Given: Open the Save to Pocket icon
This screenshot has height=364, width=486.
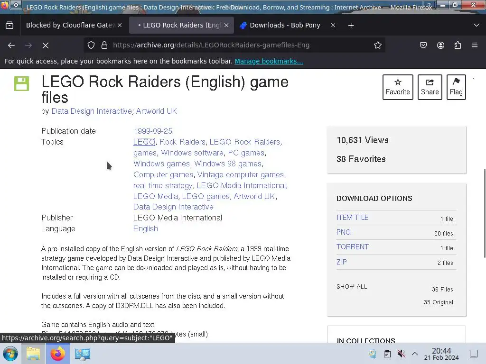Looking at the screenshot, I should (x=423, y=45).
